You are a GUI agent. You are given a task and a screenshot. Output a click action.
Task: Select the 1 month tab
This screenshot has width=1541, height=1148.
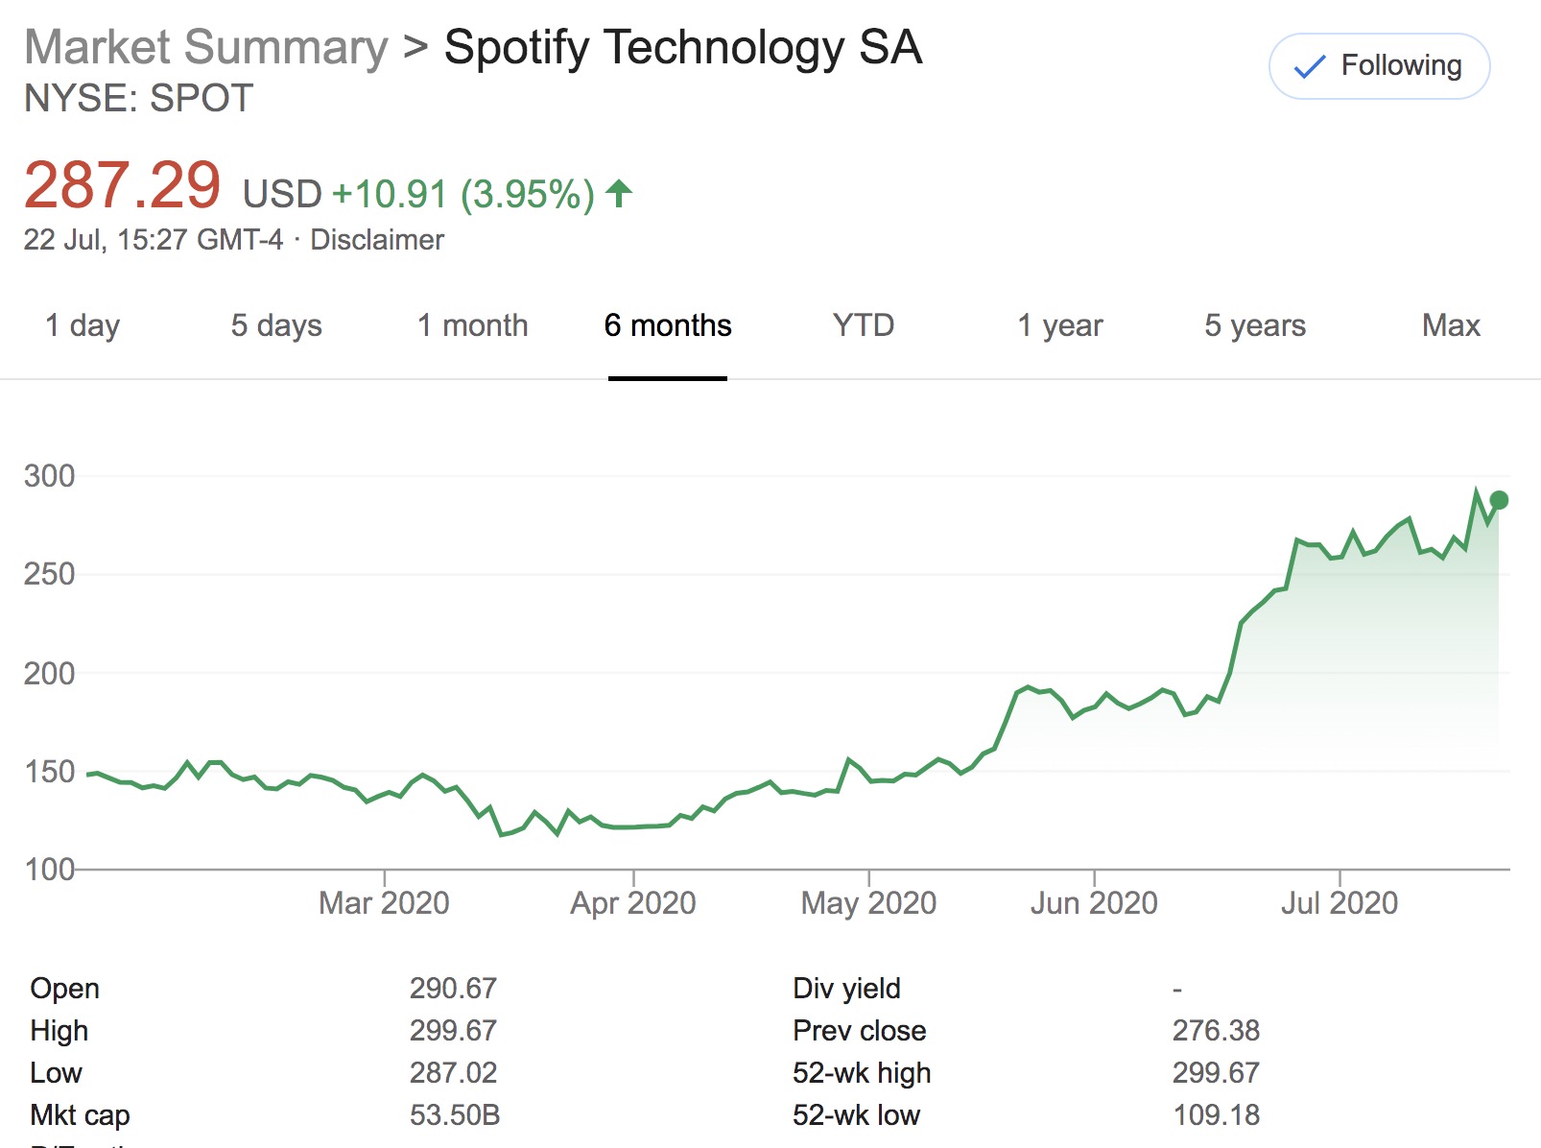tap(472, 325)
